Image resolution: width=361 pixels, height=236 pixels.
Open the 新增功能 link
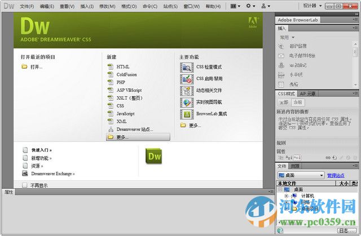41,158
